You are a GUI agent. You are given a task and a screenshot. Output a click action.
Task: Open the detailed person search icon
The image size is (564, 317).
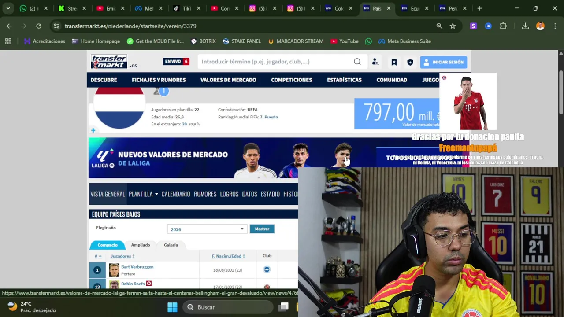(x=375, y=62)
